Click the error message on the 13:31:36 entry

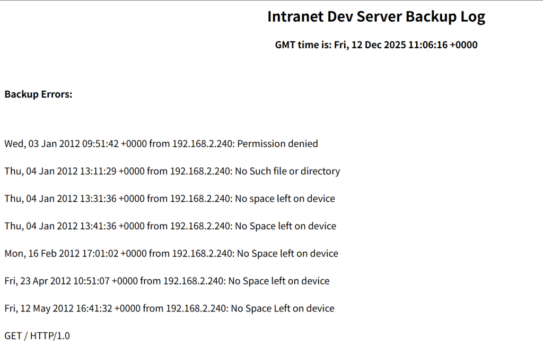(285, 199)
